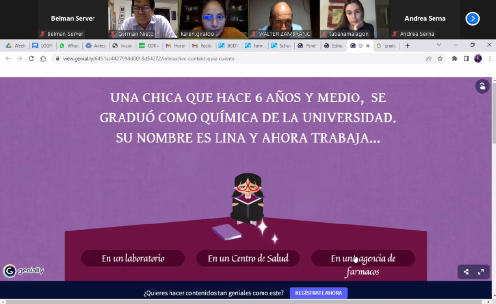
Task: Open the Chrome profile avatar menu
Action: 478,59
